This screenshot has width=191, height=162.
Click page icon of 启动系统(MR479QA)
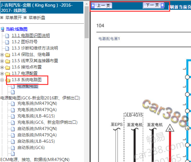point(13,135)
